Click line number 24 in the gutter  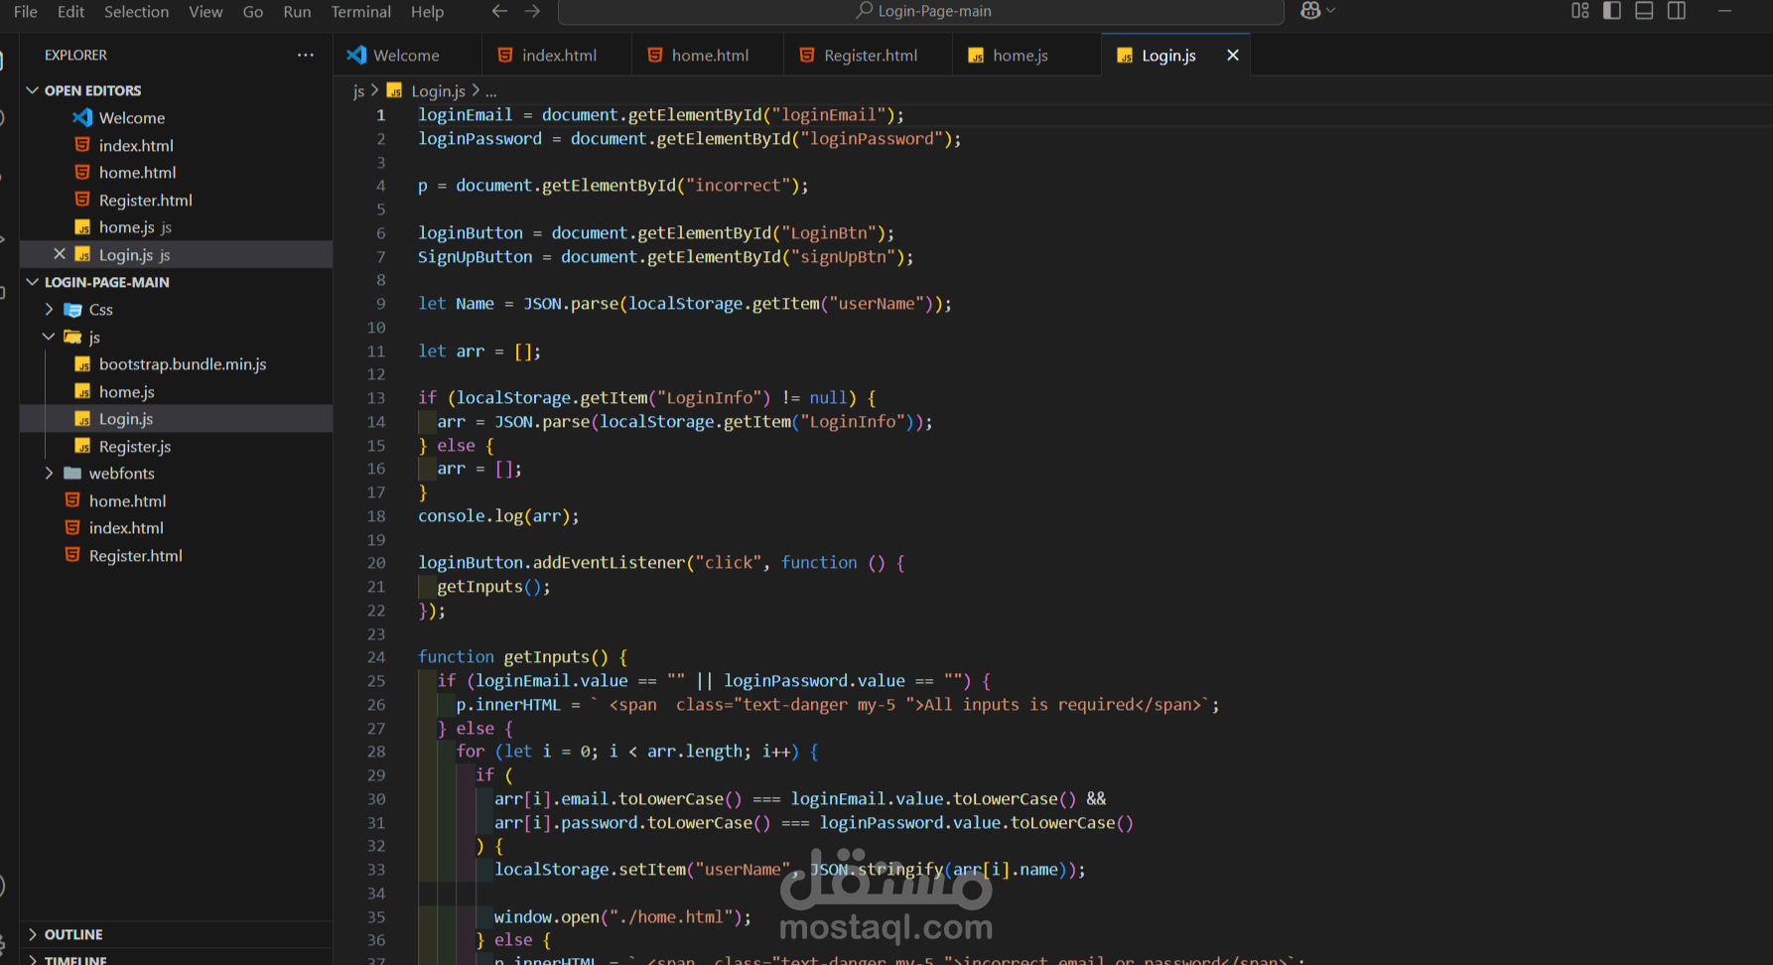click(x=376, y=657)
